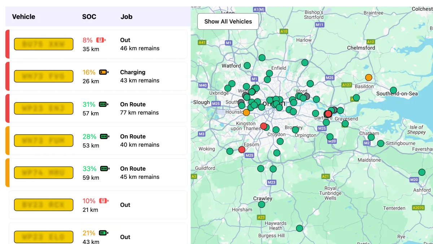Click the red map marker near Epsom
Screen dimensions: 433x244
click(x=242, y=149)
